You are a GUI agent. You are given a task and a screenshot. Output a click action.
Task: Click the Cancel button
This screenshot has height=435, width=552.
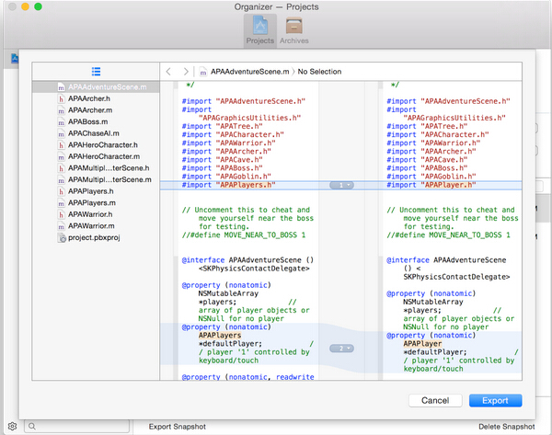(x=434, y=401)
